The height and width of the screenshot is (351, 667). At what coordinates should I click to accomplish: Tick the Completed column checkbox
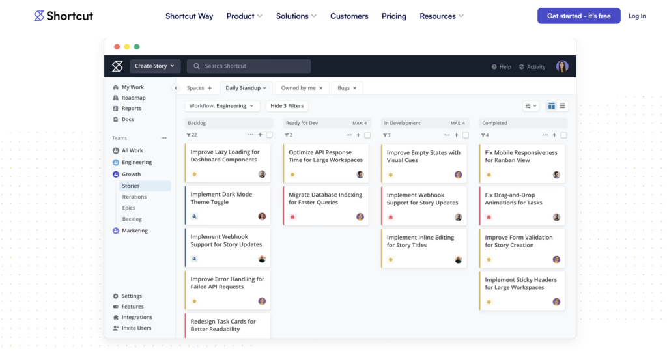[563, 135]
